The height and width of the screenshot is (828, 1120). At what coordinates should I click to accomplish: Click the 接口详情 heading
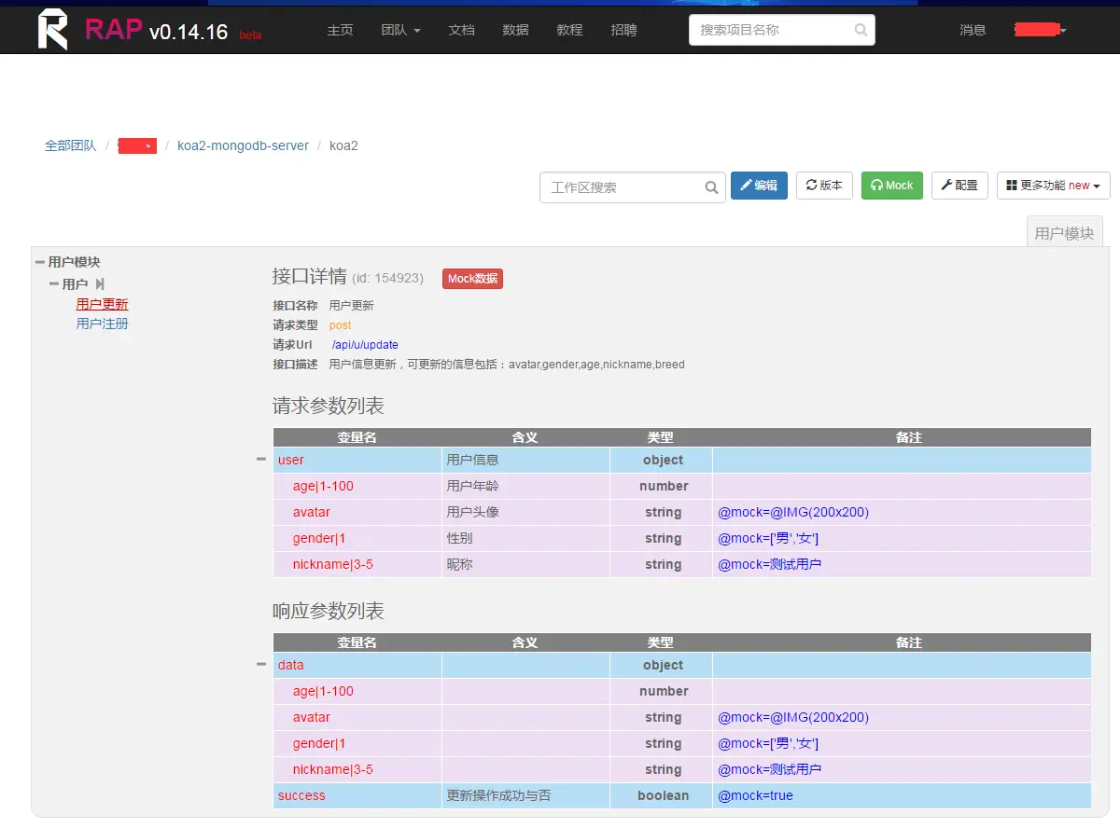(x=309, y=276)
